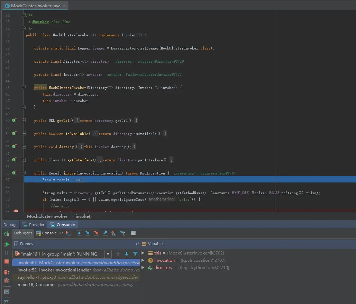Expand folded getInterface() method at line 62
The height and width of the screenshot is (304, 356).
[x=24, y=160]
